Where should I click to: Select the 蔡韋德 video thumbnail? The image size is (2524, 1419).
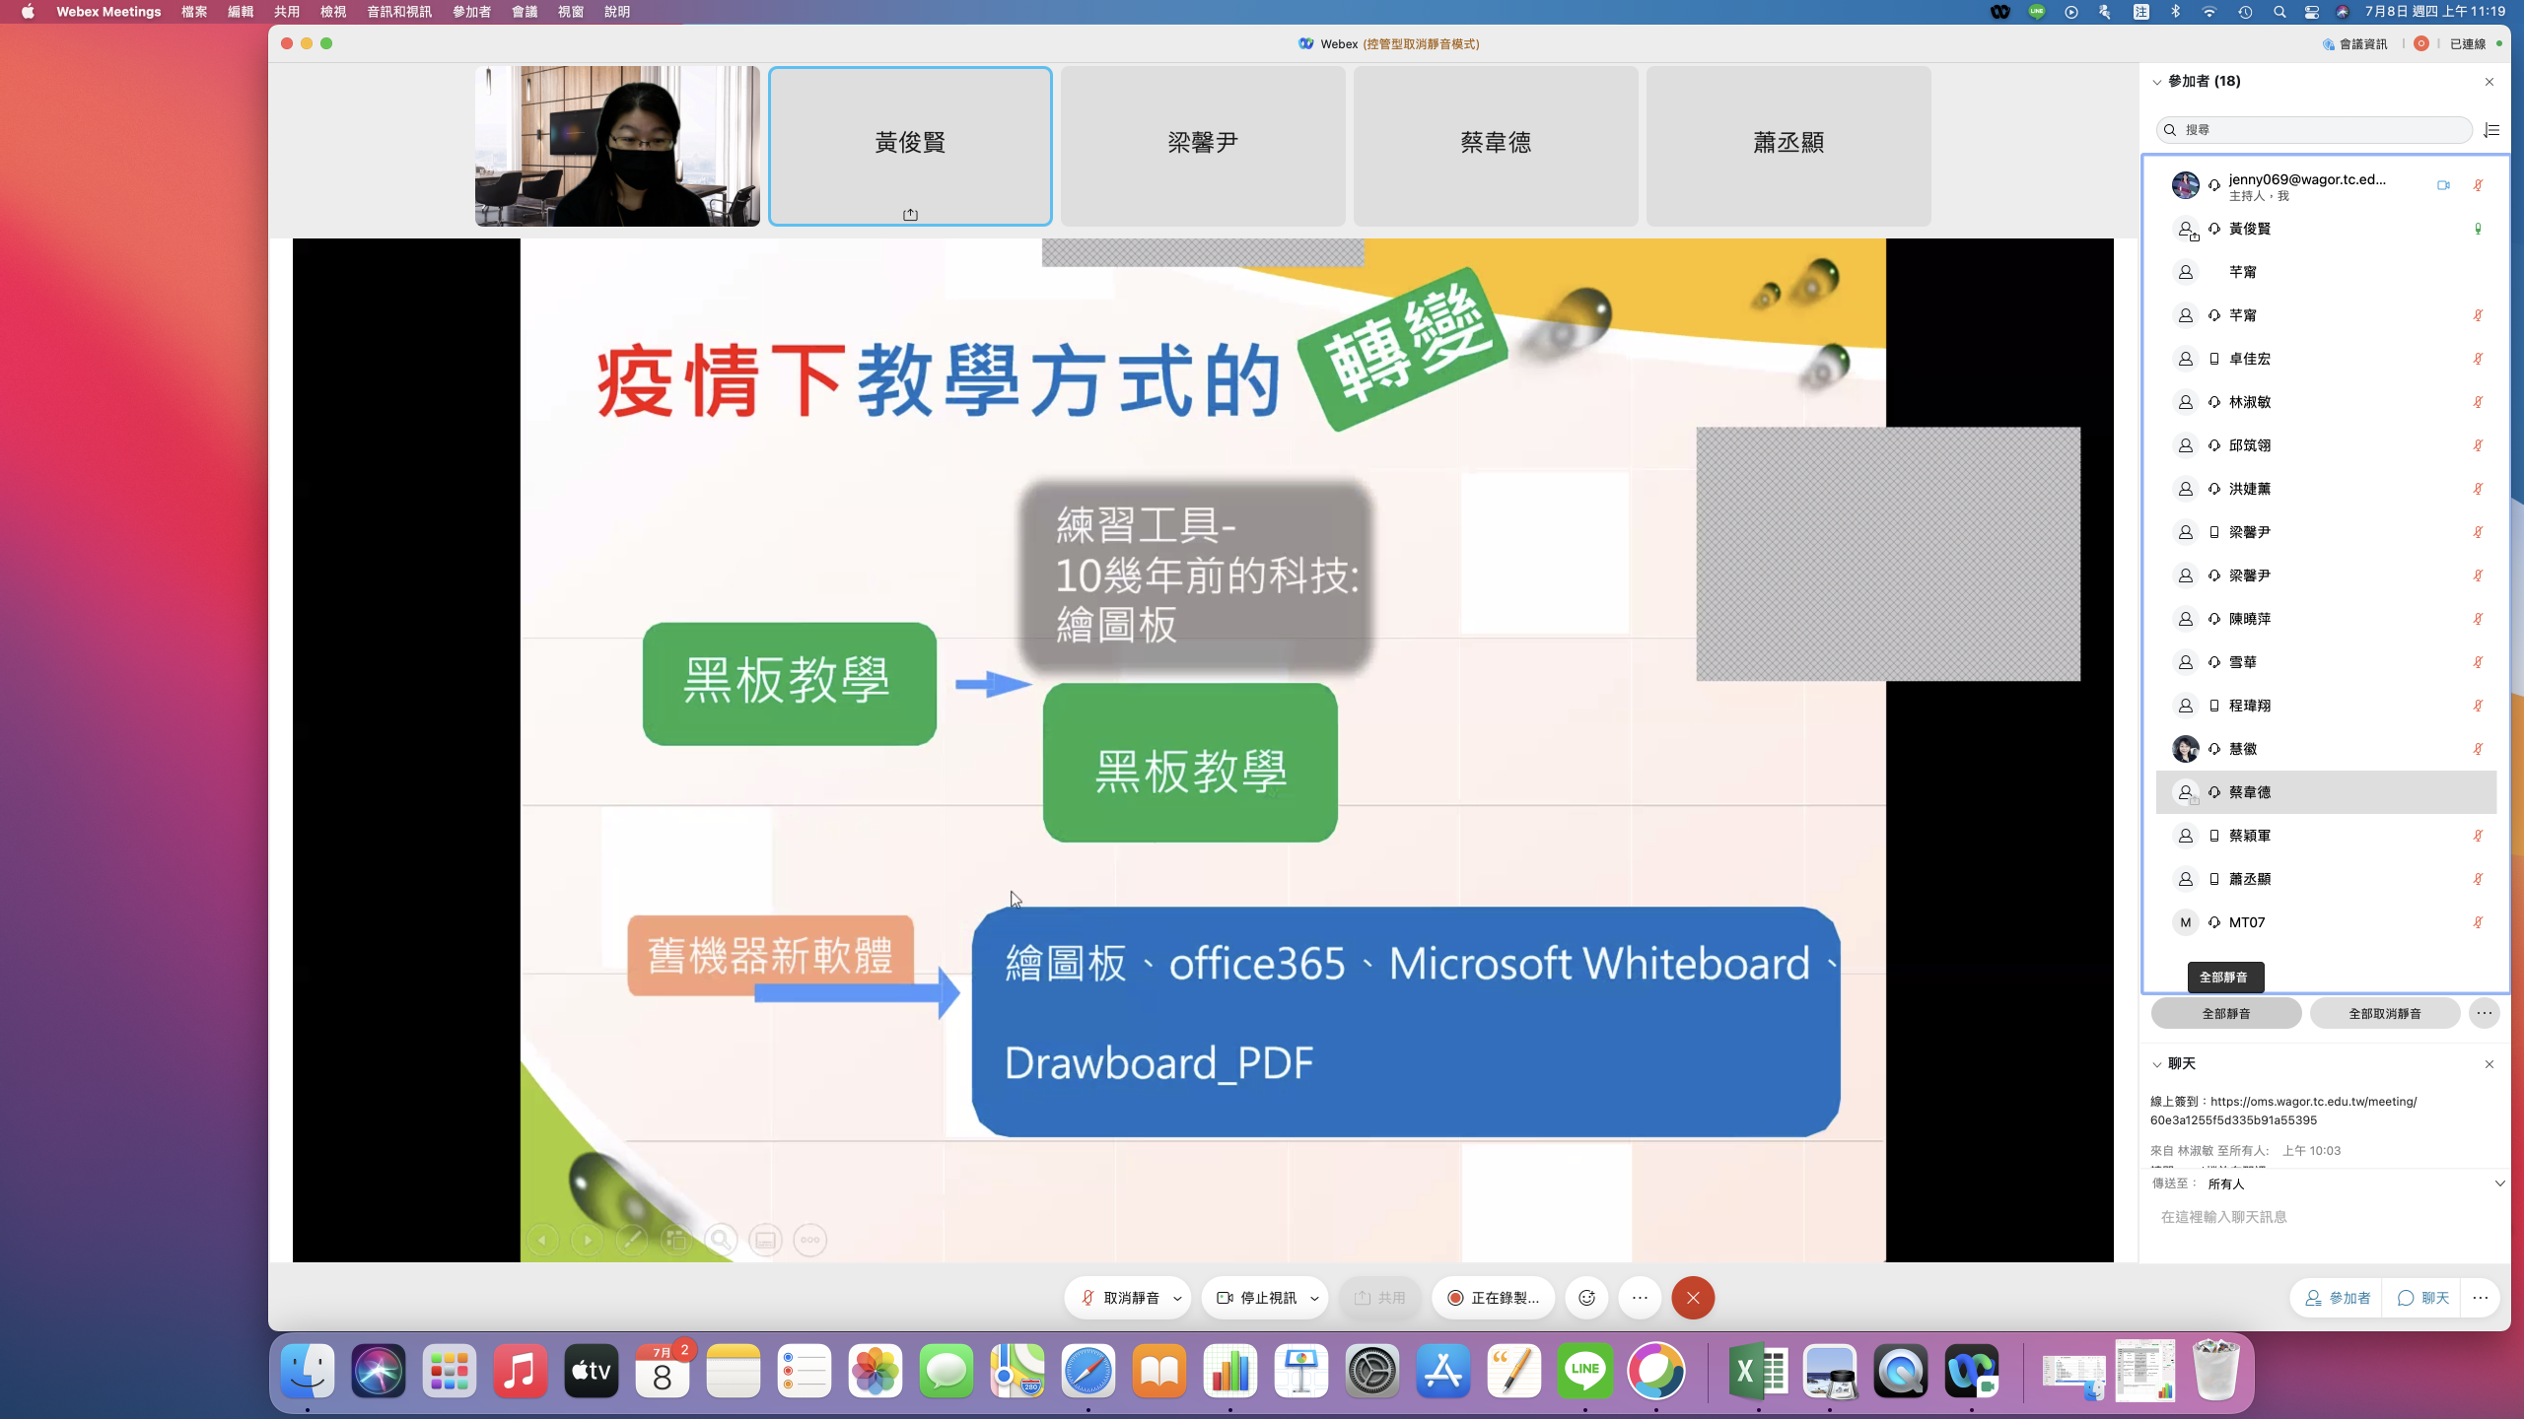(x=1495, y=146)
